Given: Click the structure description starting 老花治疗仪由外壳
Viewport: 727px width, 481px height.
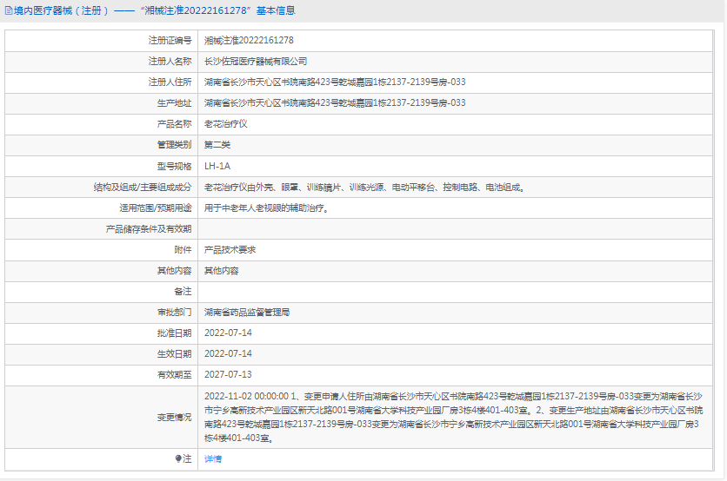Looking at the screenshot, I should 364,187.
